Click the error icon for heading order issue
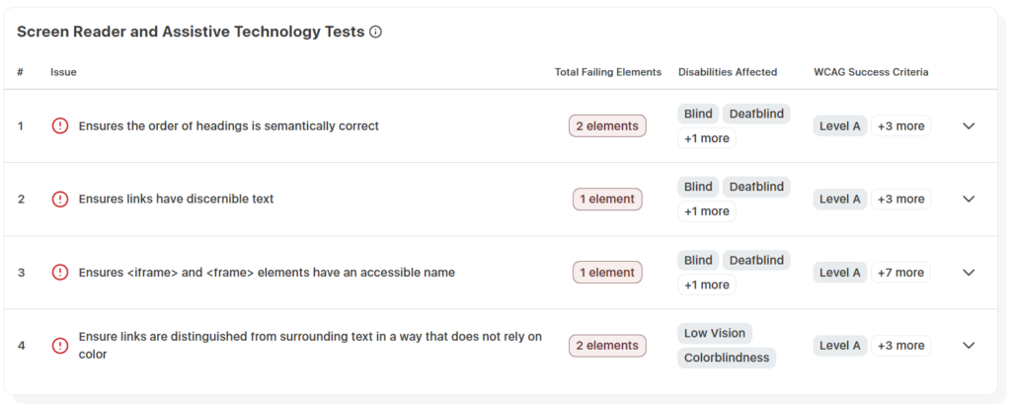 point(60,126)
